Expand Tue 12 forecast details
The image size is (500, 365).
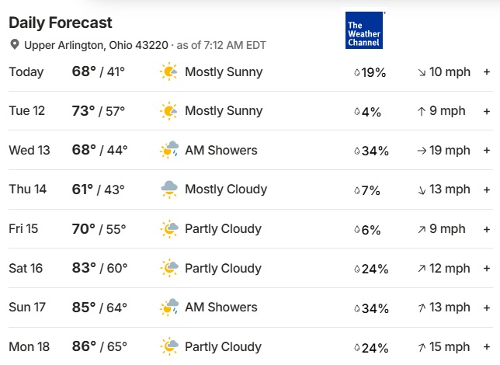(487, 111)
